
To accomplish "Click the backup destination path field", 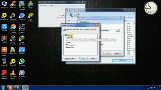I will (107, 30).
